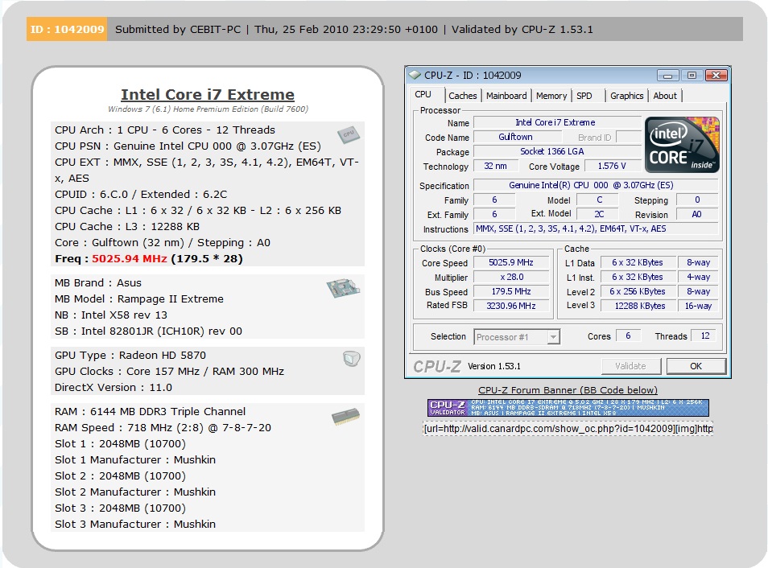Select the Graphics tab
Image resolution: width=768 pixels, height=568 pixels.
(x=626, y=96)
